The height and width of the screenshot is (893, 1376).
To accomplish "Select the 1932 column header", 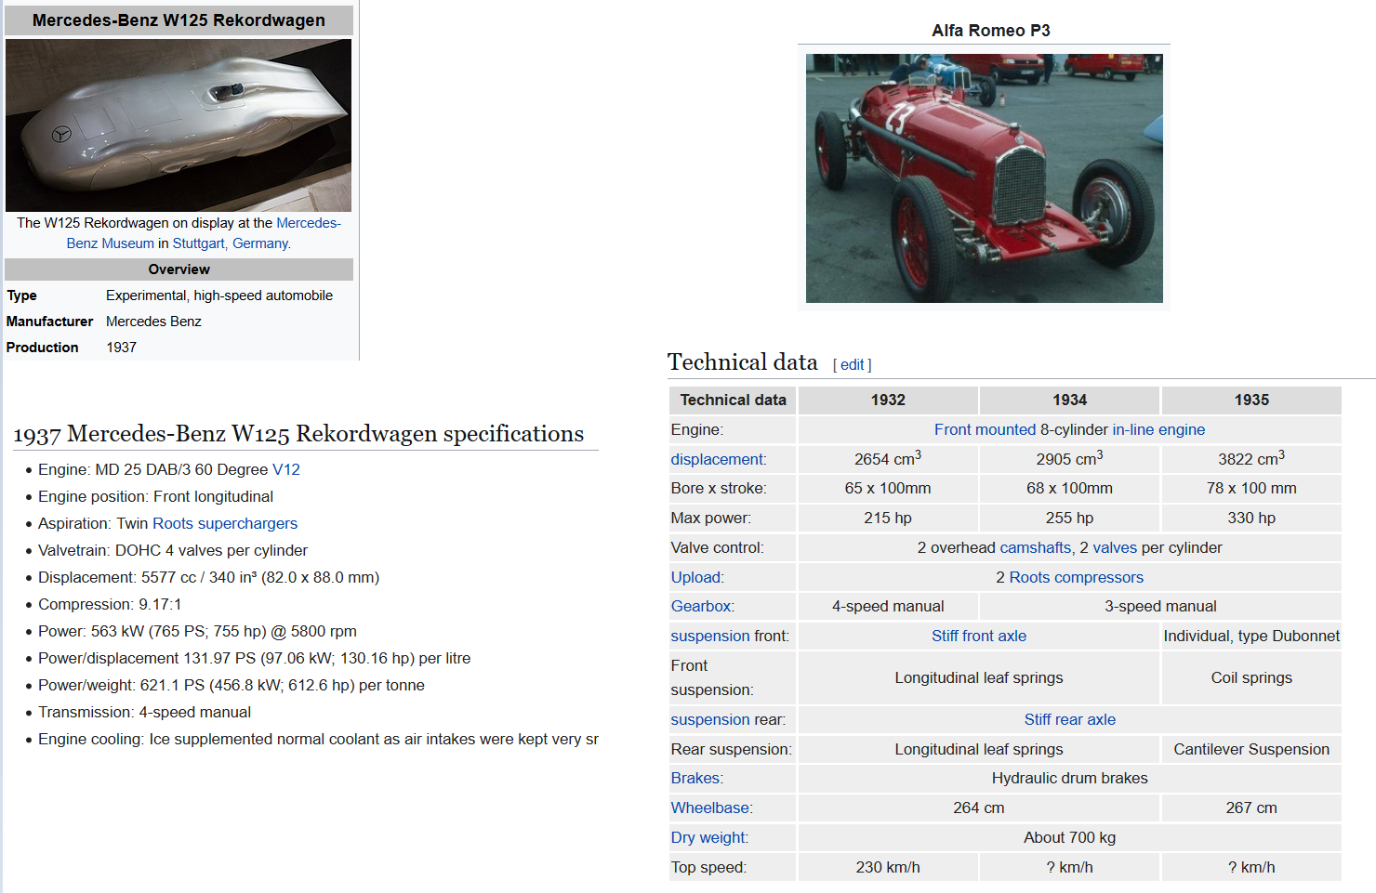I will tap(888, 401).
